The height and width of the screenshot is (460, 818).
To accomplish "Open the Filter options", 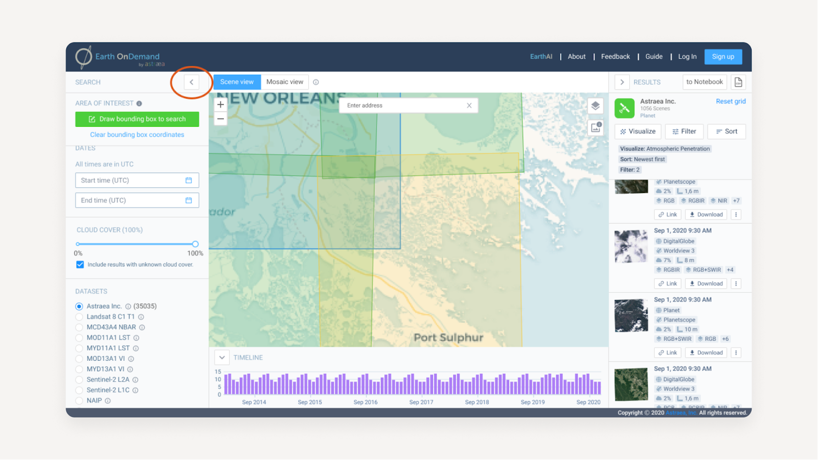I will (x=684, y=131).
